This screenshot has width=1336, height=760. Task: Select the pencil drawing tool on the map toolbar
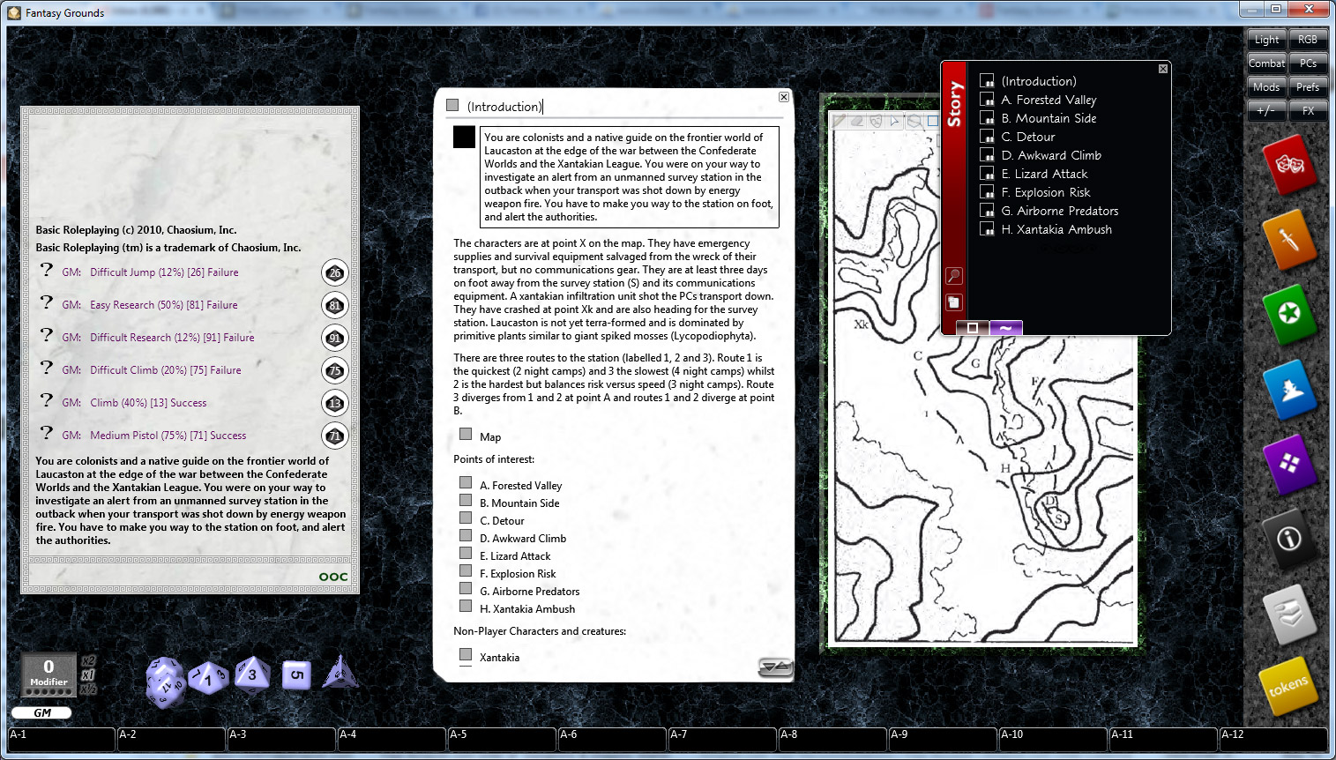(x=838, y=122)
